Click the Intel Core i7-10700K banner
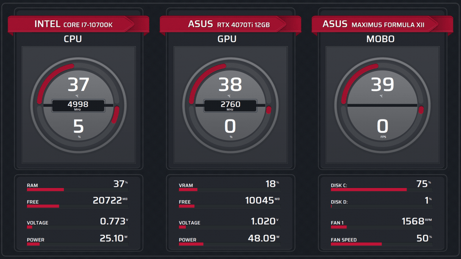Screen dimensions: 461x259 pyautogui.click(x=73, y=24)
